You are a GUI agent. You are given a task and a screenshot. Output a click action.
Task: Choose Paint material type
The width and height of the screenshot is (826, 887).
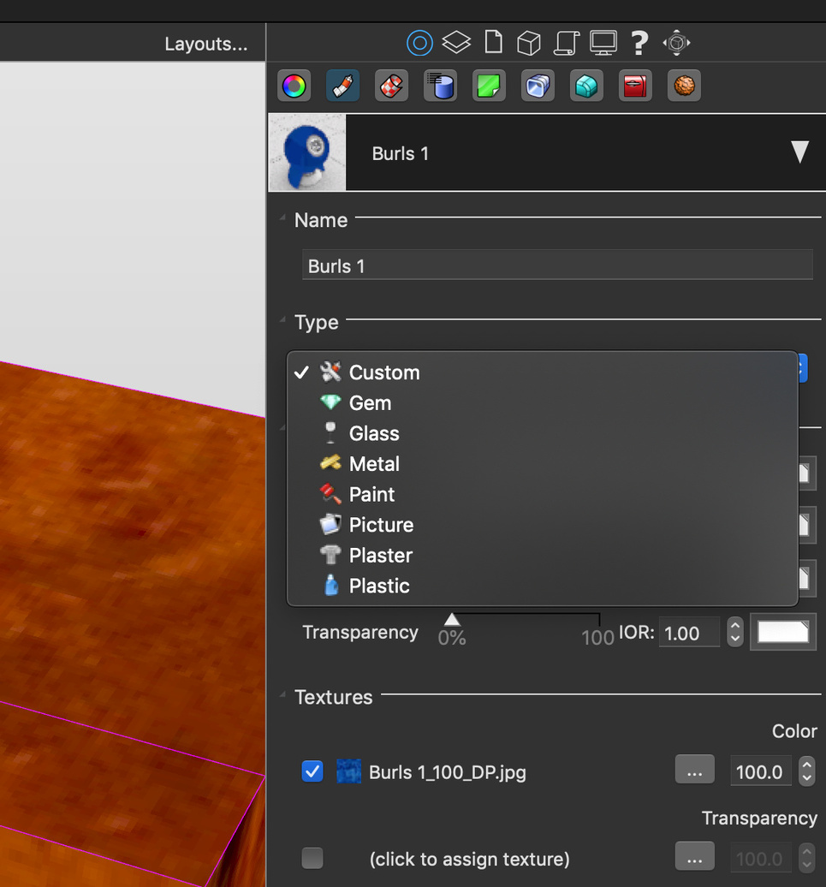[x=543, y=494]
